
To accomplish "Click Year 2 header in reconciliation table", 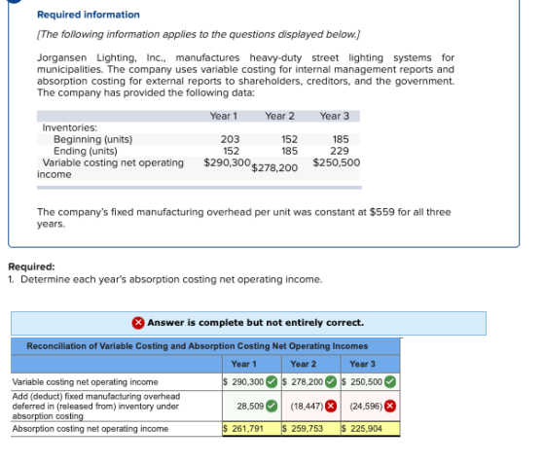I will coord(303,364).
